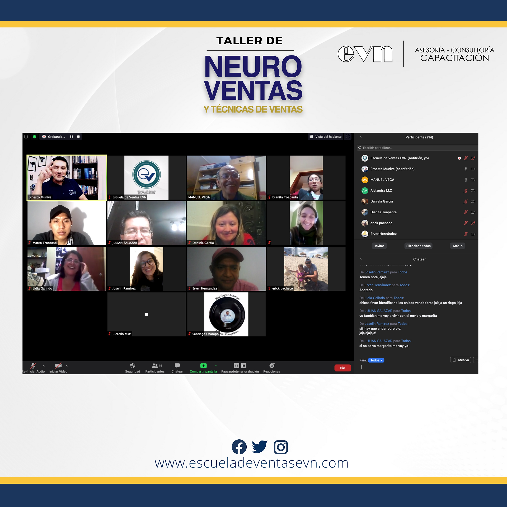The image size is (507, 507).
Task: Toggle Iniciar Video camera
Action: click(x=58, y=365)
